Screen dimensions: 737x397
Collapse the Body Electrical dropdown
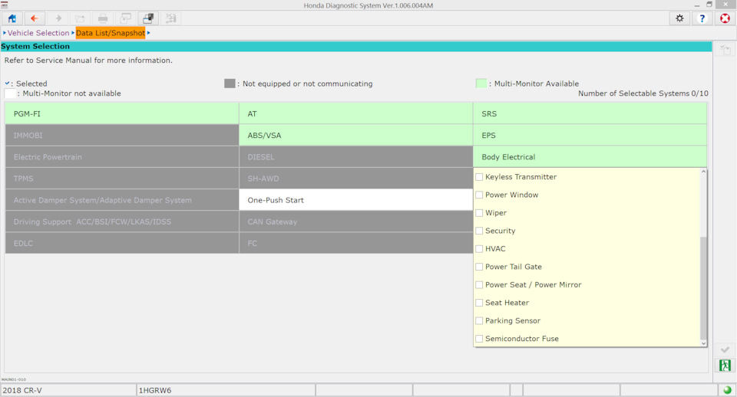[590, 157]
